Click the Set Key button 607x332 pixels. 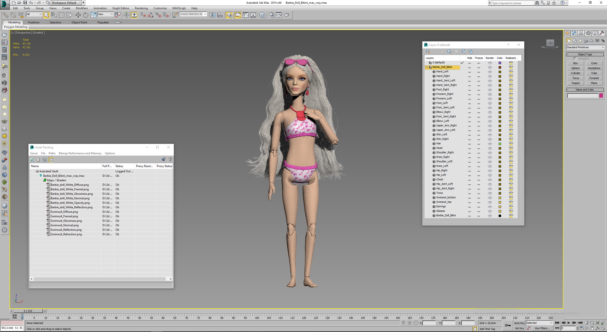[x=519, y=328]
